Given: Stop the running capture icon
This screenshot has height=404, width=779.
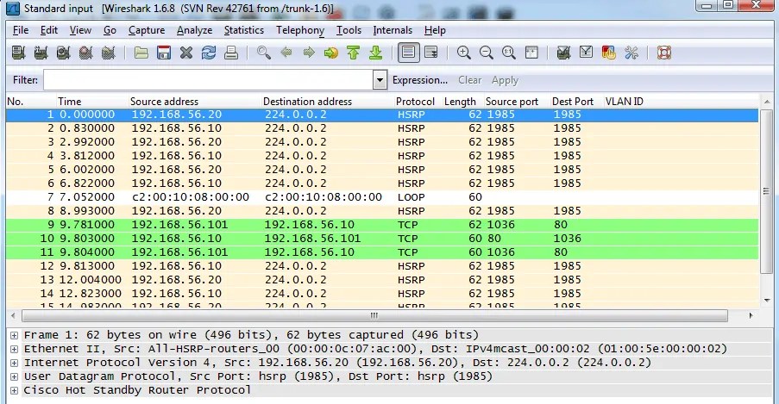Looking at the screenshot, I should [86, 53].
